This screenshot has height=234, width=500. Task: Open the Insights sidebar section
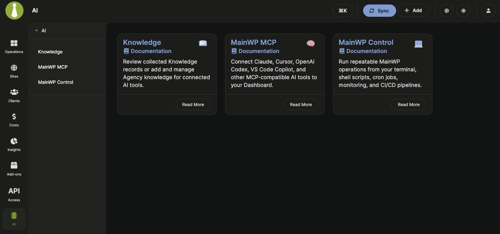coord(14,144)
